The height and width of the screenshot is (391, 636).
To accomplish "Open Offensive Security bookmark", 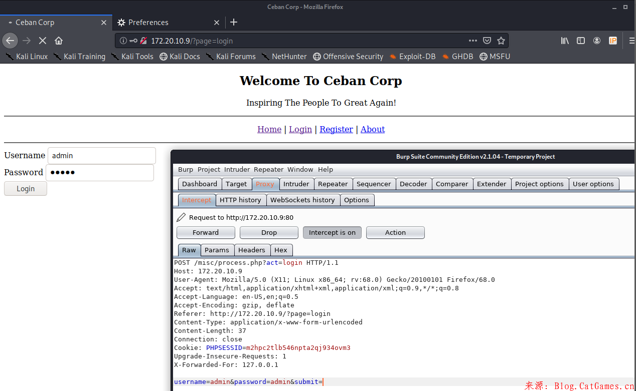I will click(x=348, y=57).
